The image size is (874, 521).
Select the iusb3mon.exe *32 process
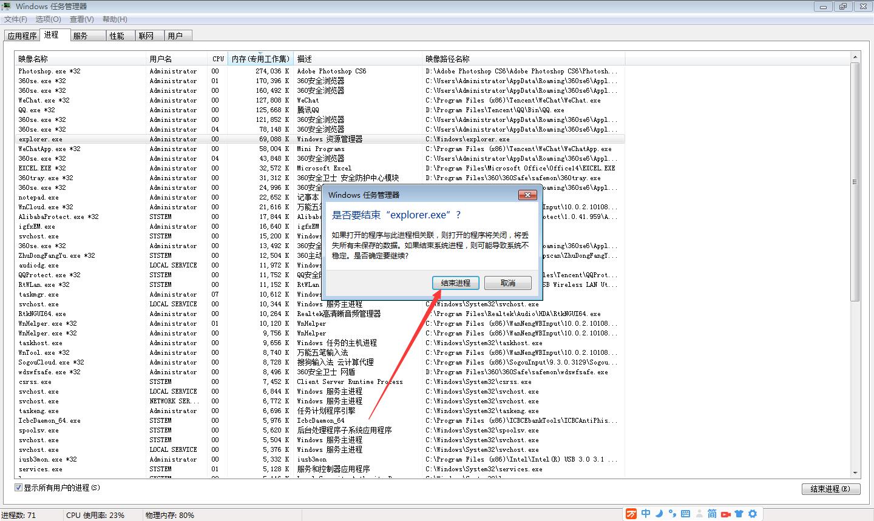[320, 459]
